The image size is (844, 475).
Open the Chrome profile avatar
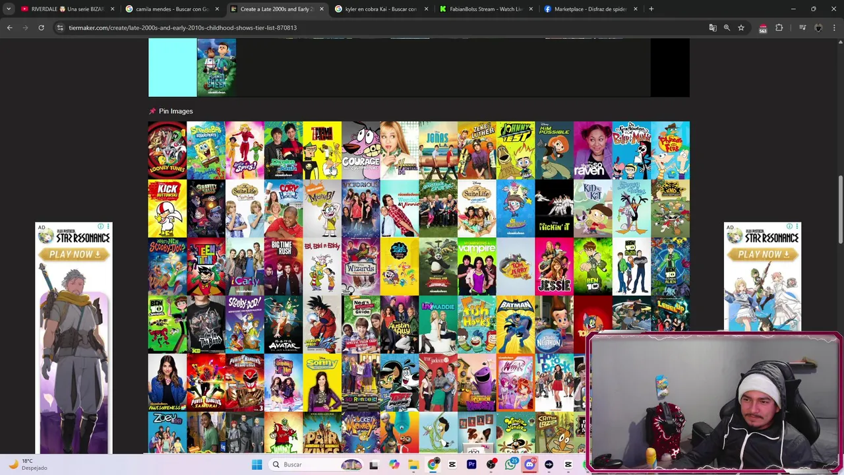(x=818, y=28)
